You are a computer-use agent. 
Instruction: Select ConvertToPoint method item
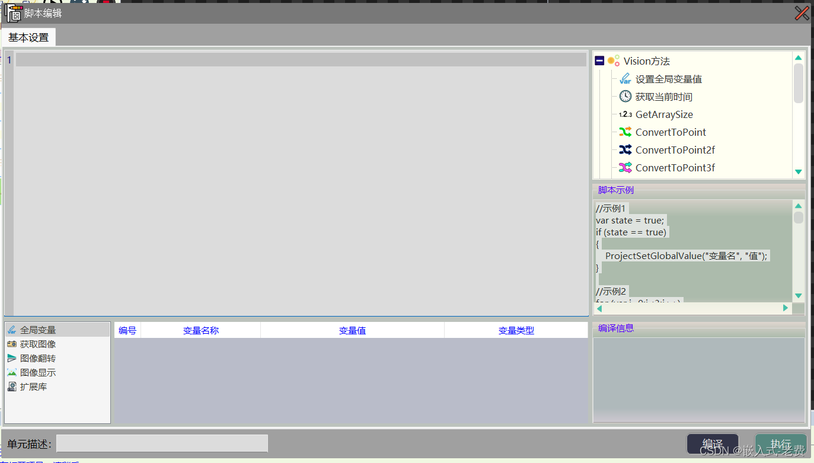point(671,132)
